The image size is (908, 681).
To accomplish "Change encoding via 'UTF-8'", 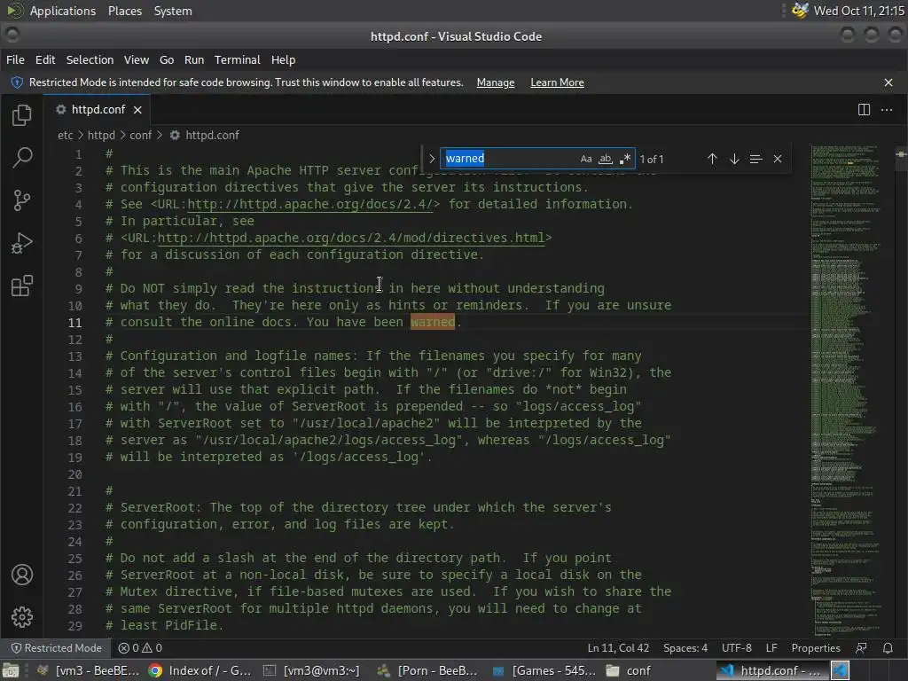I will (x=737, y=648).
